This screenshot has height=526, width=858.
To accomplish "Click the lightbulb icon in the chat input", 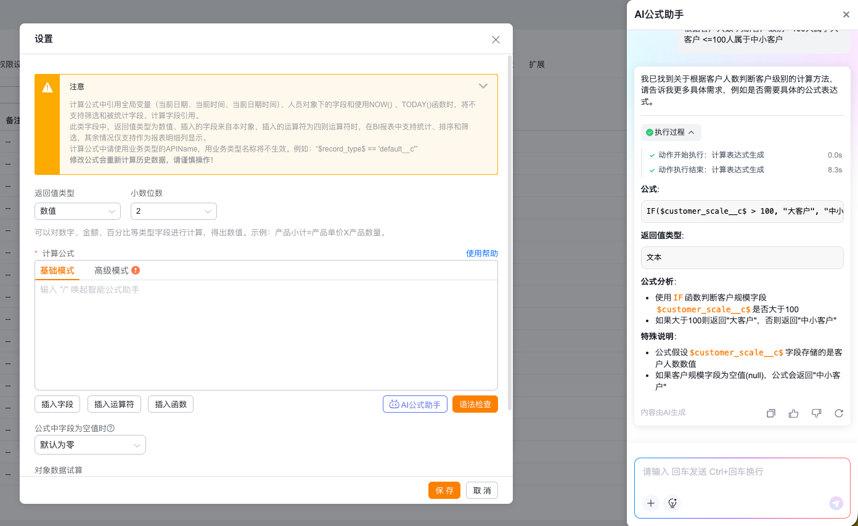I will [x=672, y=503].
